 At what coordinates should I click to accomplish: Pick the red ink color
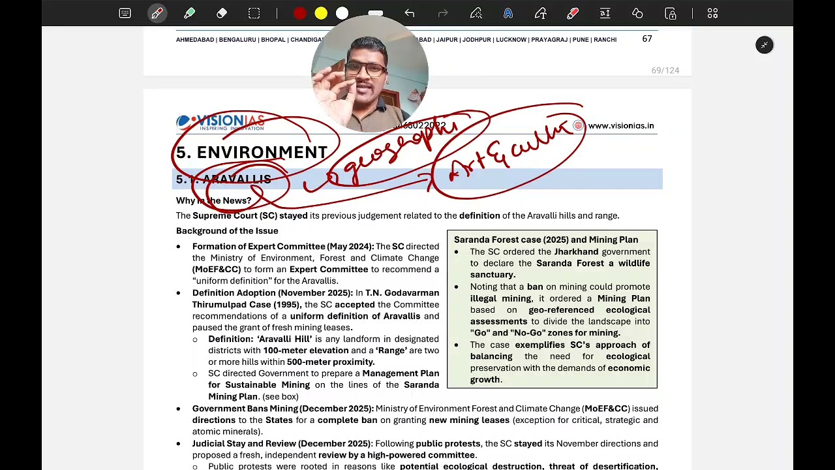coord(299,13)
